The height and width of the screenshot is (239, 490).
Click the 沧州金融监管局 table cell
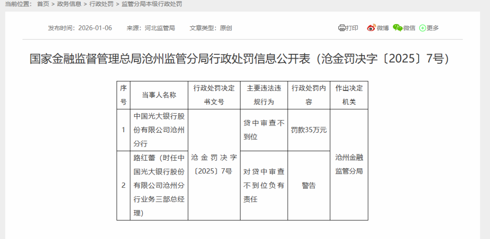(x=349, y=164)
